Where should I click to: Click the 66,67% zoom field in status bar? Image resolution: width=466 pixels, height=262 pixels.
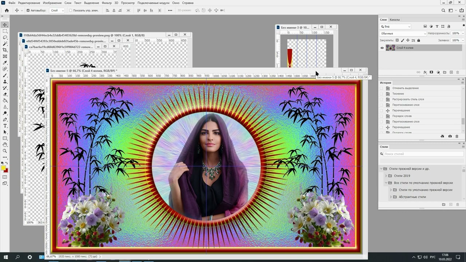tap(51, 257)
